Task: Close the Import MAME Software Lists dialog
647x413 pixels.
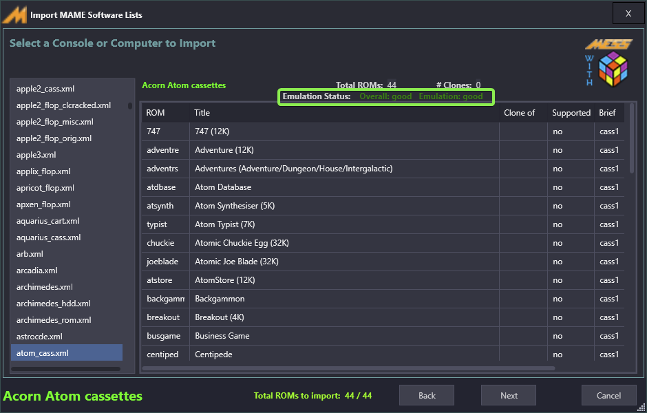Action: click(x=628, y=14)
